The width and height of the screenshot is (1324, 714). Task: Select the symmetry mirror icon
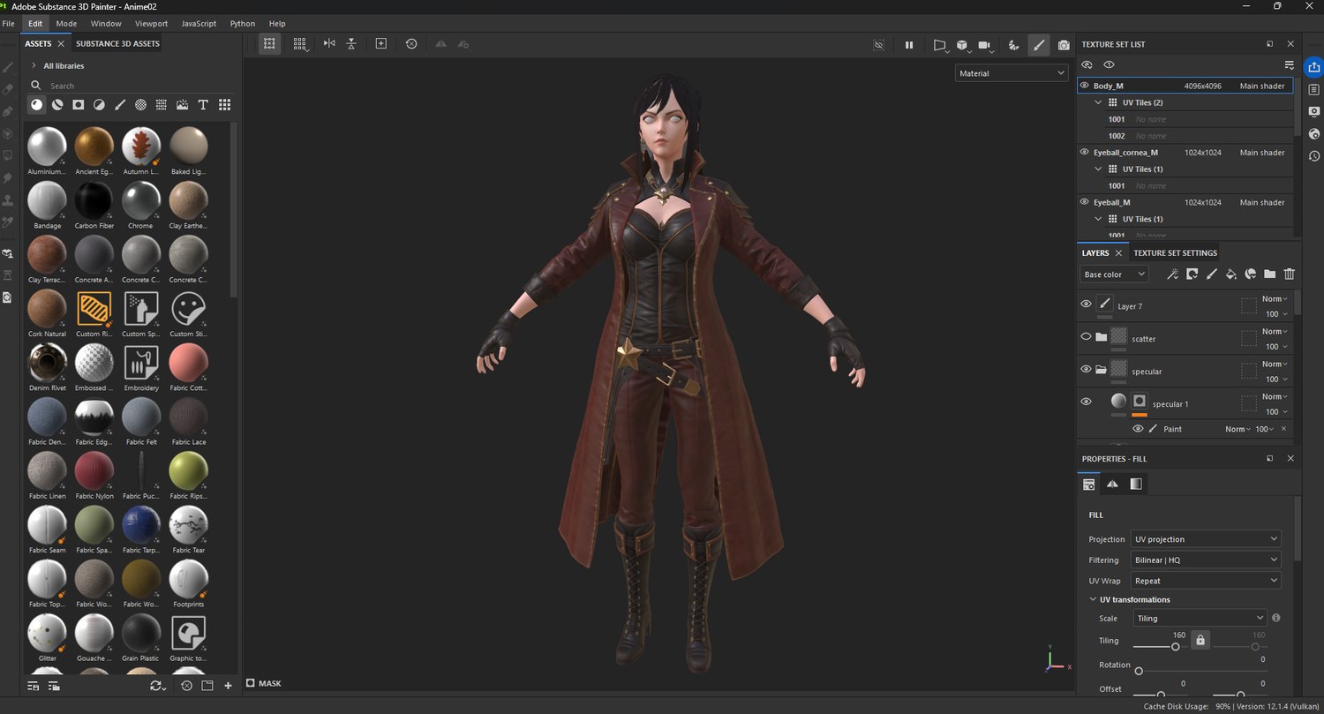[329, 43]
